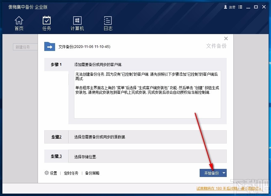Expand the 开始备份 dropdown arrow

click(x=224, y=173)
